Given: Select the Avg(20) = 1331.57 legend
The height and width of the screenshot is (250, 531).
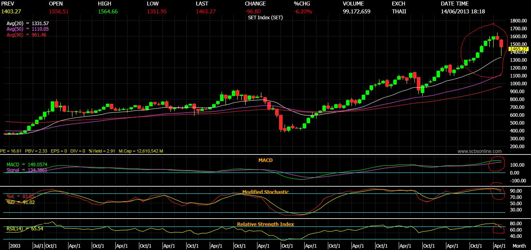Looking at the screenshot, I should [x=28, y=24].
